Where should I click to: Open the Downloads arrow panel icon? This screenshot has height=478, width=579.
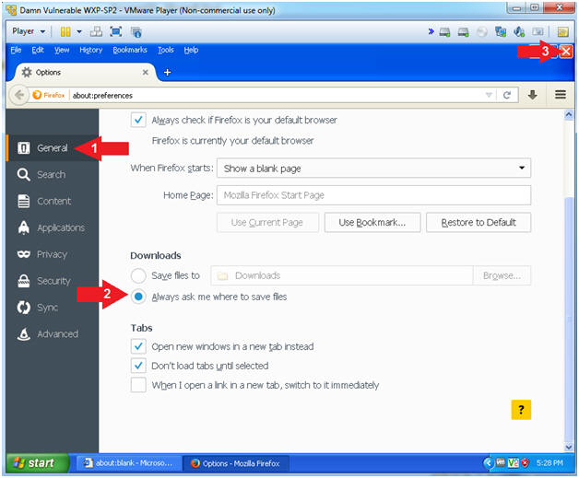click(x=532, y=95)
